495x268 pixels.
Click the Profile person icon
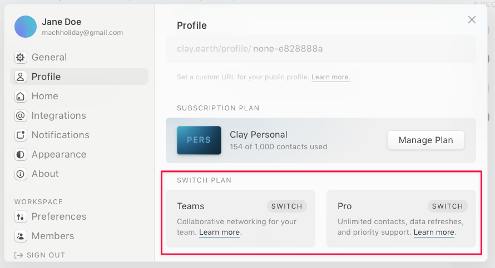click(x=21, y=77)
